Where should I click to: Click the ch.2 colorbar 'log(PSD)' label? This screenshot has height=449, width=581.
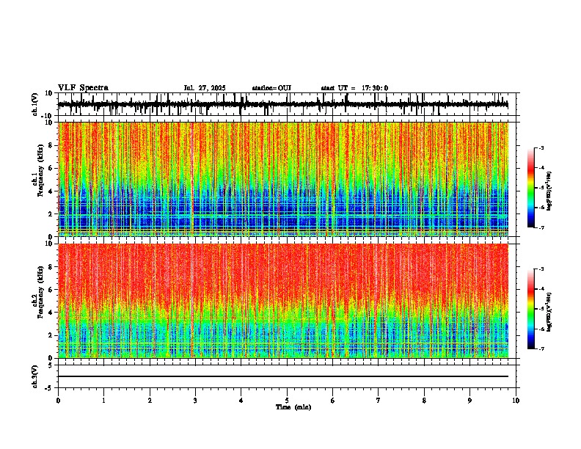point(549,313)
